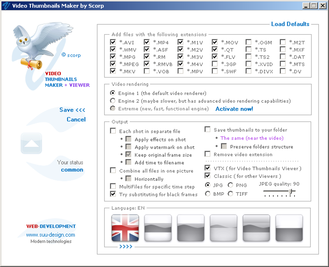Screen dimensions: 329x267
Task: Select the English UK flag language button
Action: [125, 228]
